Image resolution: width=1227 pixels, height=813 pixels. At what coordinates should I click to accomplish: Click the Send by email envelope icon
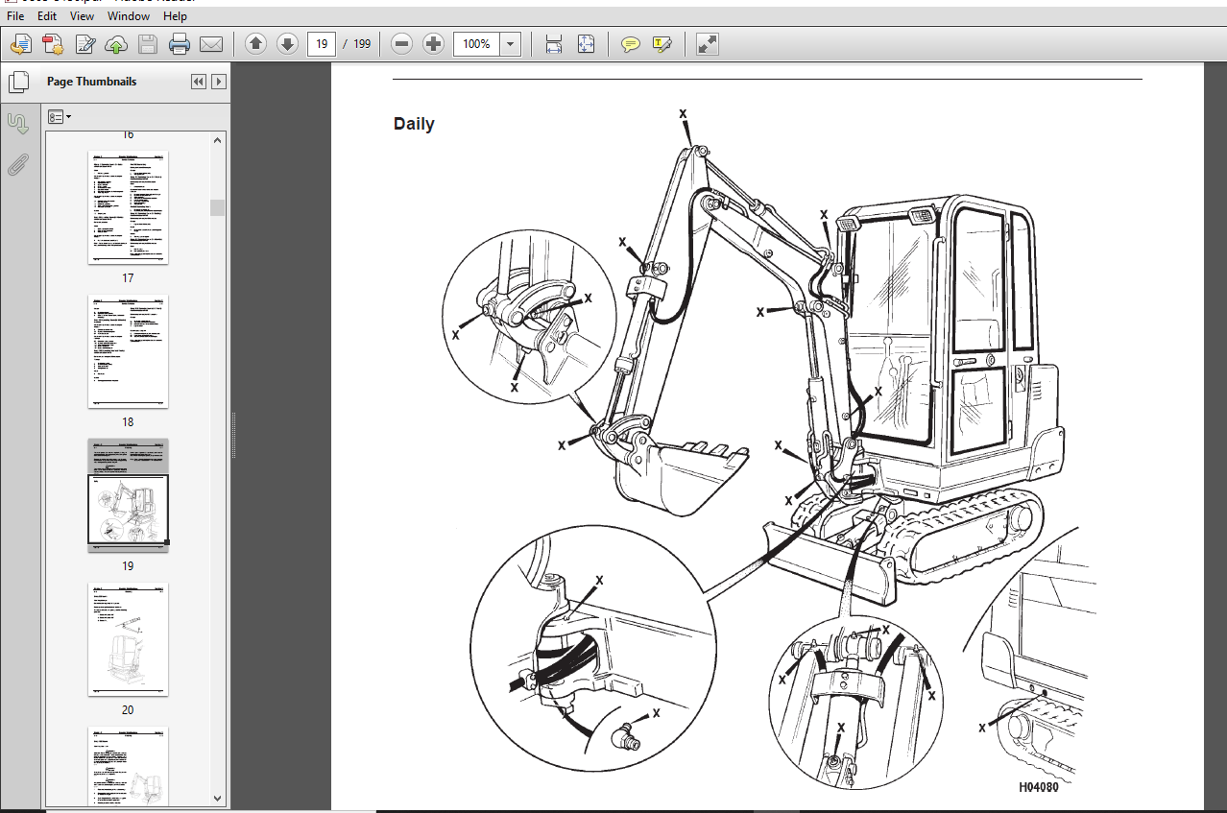click(x=210, y=44)
